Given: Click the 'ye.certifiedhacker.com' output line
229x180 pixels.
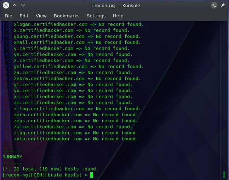Looking at the screenshot, I should (x=68, y=55).
